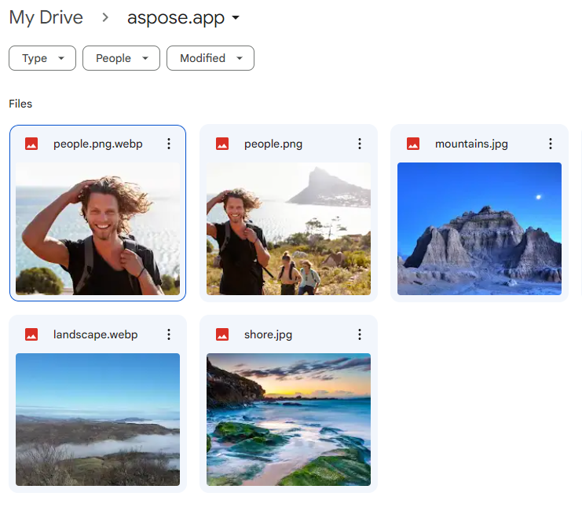Image resolution: width=582 pixels, height=522 pixels.
Task: Click the image file icon of mountains.jpg
Action: pyautogui.click(x=413, y=144)
